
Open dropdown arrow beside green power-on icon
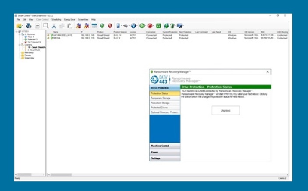coord(145,26)
